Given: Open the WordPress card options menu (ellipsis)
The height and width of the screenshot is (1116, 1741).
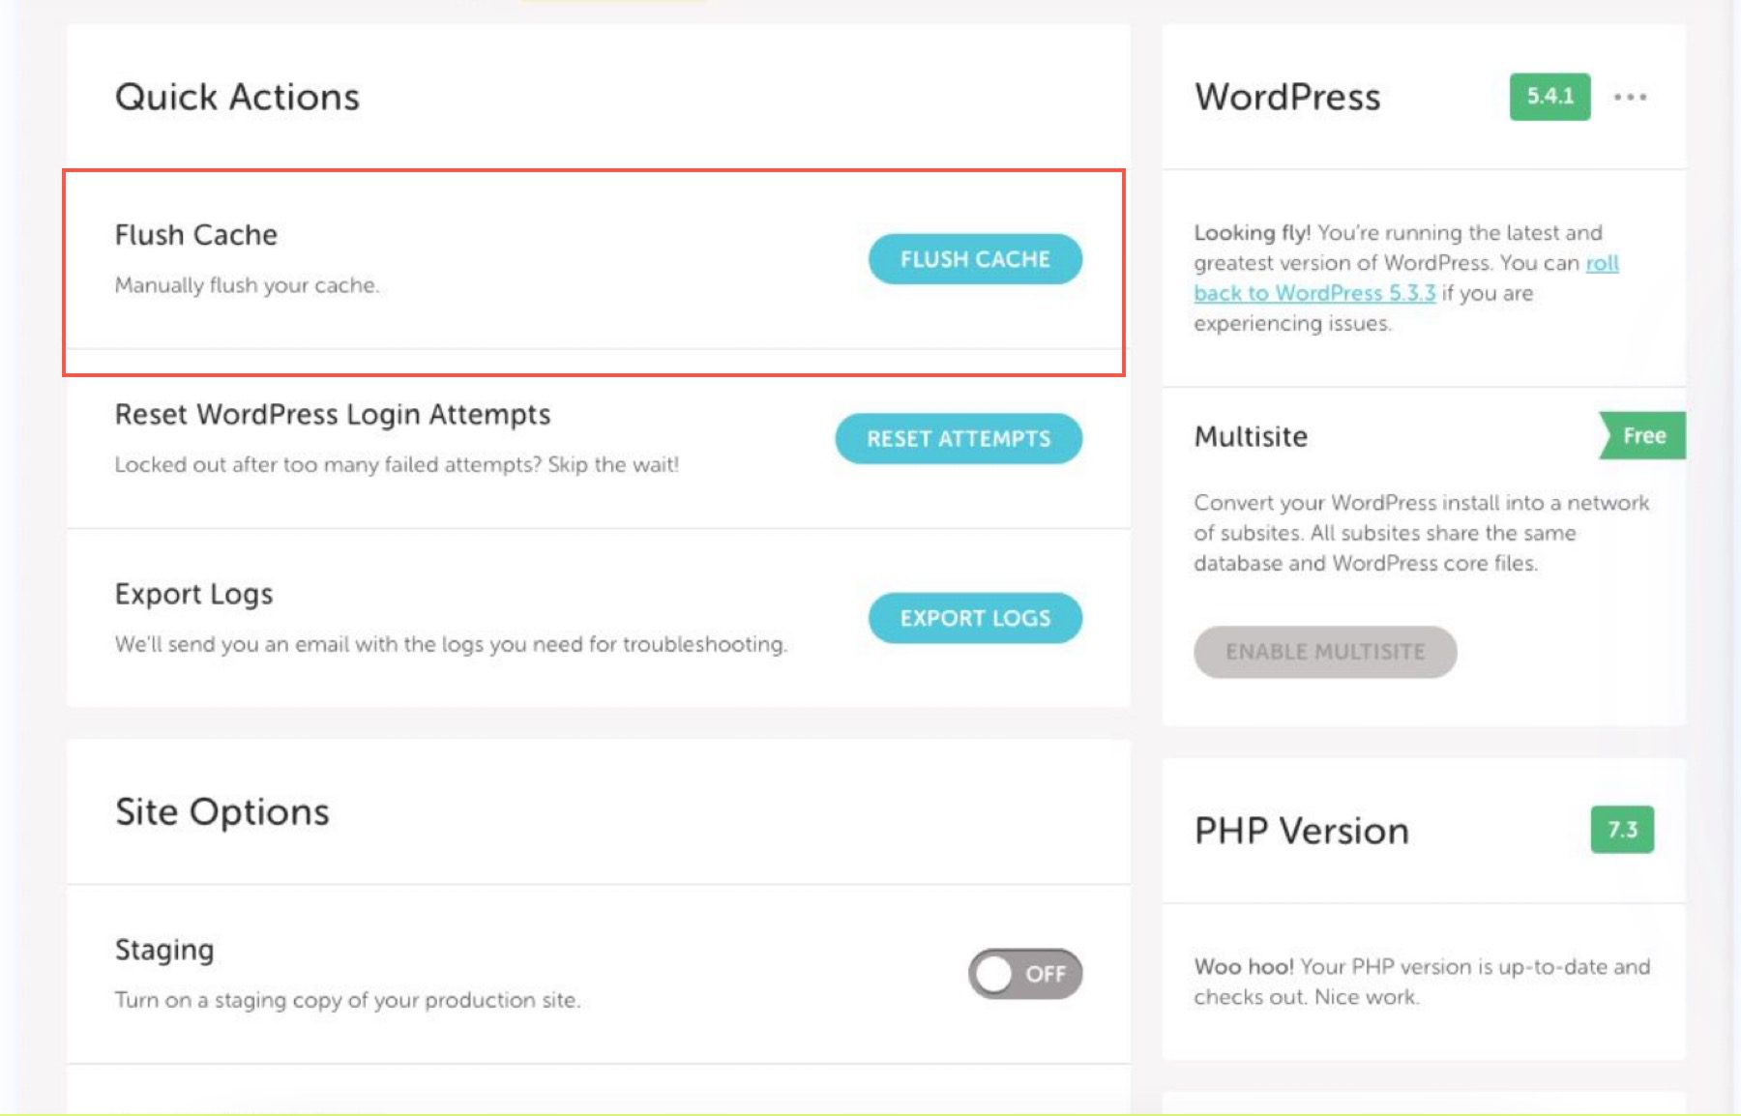Looking at the screenshot, I should pos(1630,96).
